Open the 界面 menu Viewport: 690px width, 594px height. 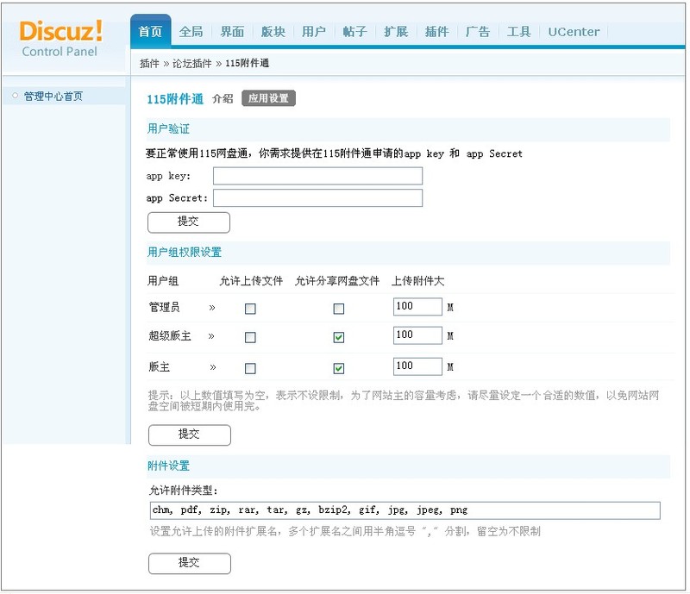(232, 32)
